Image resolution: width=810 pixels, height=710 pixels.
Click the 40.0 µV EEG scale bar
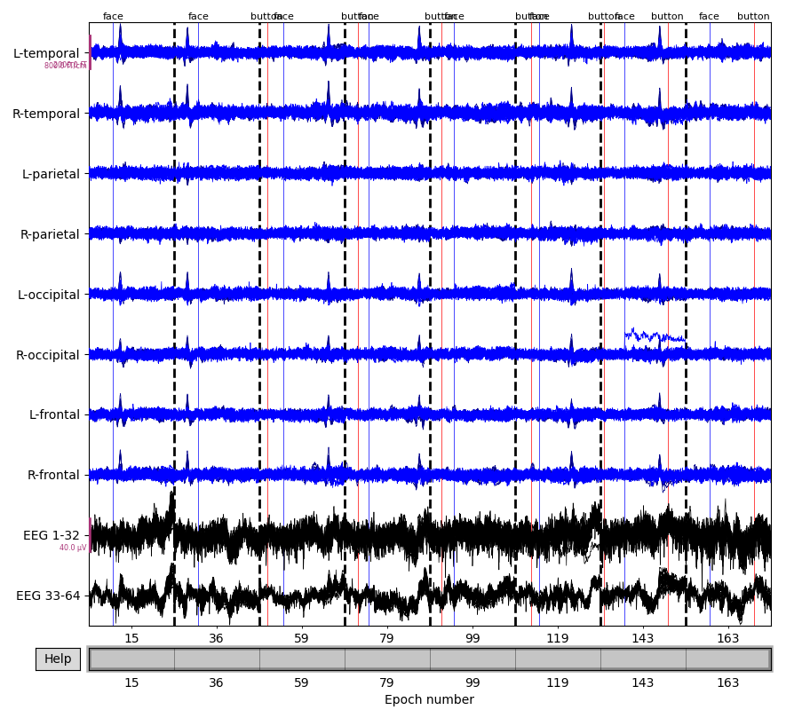tap(91, 535)
